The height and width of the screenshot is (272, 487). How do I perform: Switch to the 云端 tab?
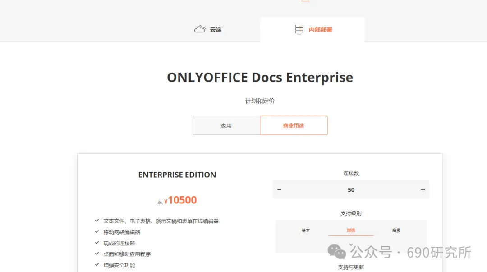(x=208, y=29)
